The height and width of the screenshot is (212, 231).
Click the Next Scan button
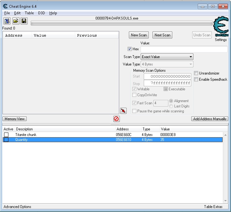162,35
